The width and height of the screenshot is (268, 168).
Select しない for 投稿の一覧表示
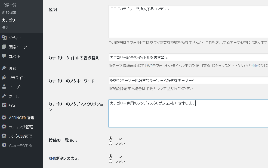110,143
